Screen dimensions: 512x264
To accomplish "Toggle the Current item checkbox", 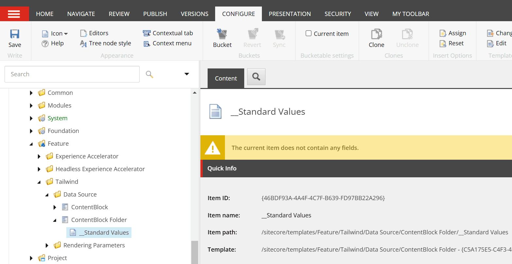I will pyautogui.click(x=308, y=33).
